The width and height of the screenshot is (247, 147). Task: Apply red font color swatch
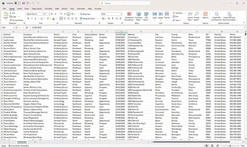(54, 19)
